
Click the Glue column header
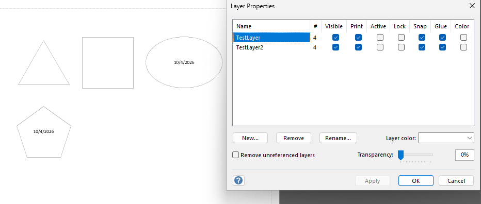point(441,26)
